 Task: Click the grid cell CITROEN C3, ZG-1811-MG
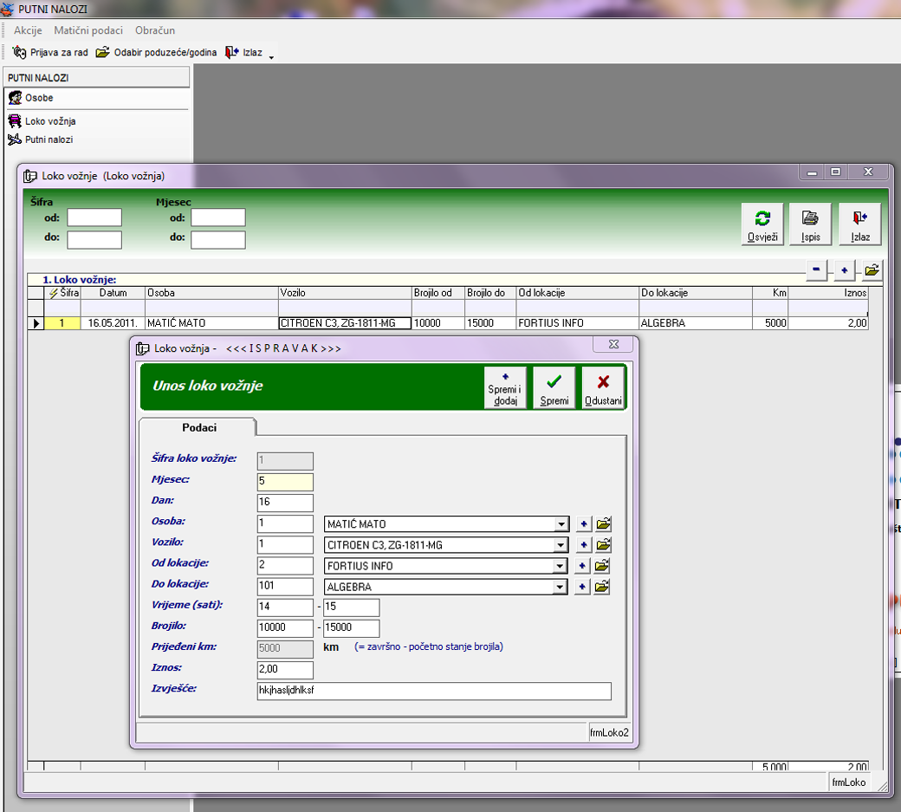pos(345,323)
